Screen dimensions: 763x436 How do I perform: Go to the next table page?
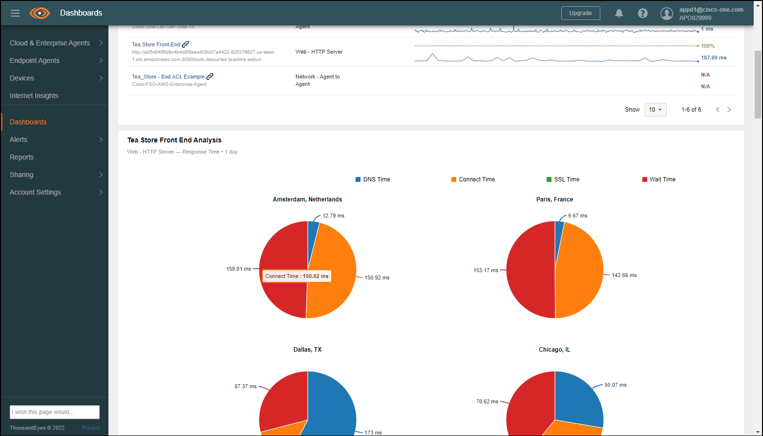729,110
